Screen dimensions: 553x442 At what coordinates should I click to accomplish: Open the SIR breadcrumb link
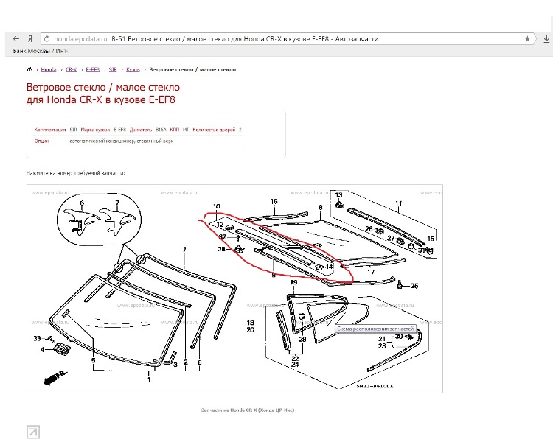tap(113, 69)
